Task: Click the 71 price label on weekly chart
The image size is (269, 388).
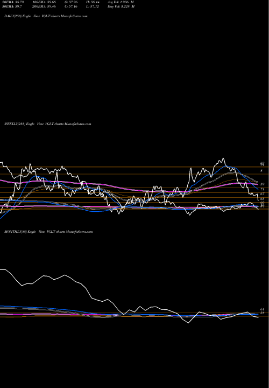Action: tap(263, 189)
